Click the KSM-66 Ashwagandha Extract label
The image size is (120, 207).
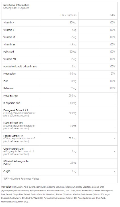click(16, 163)
